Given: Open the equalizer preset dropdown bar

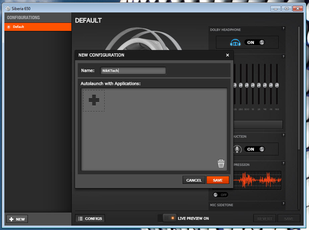Looking at the screenshot, I should (258, 125).
